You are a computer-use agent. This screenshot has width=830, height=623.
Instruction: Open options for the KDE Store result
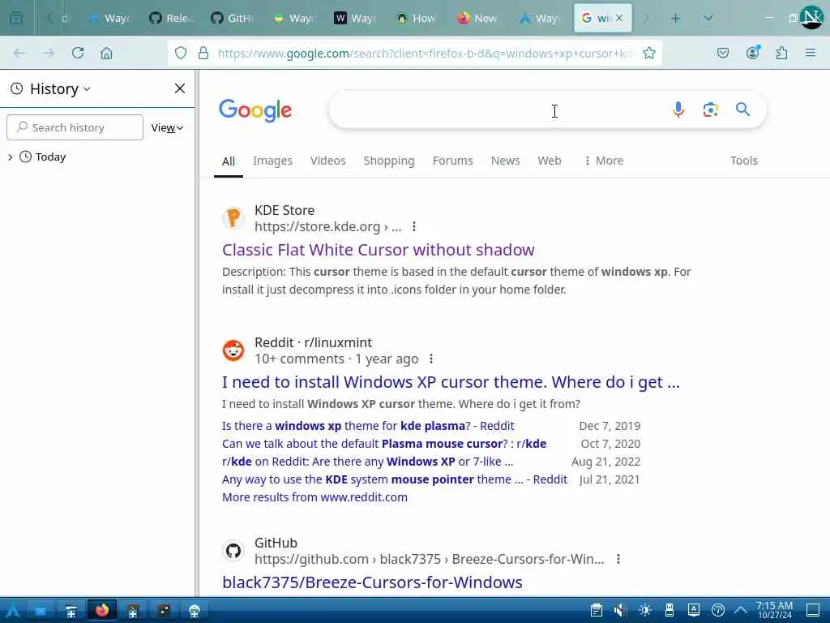(414, 227)
